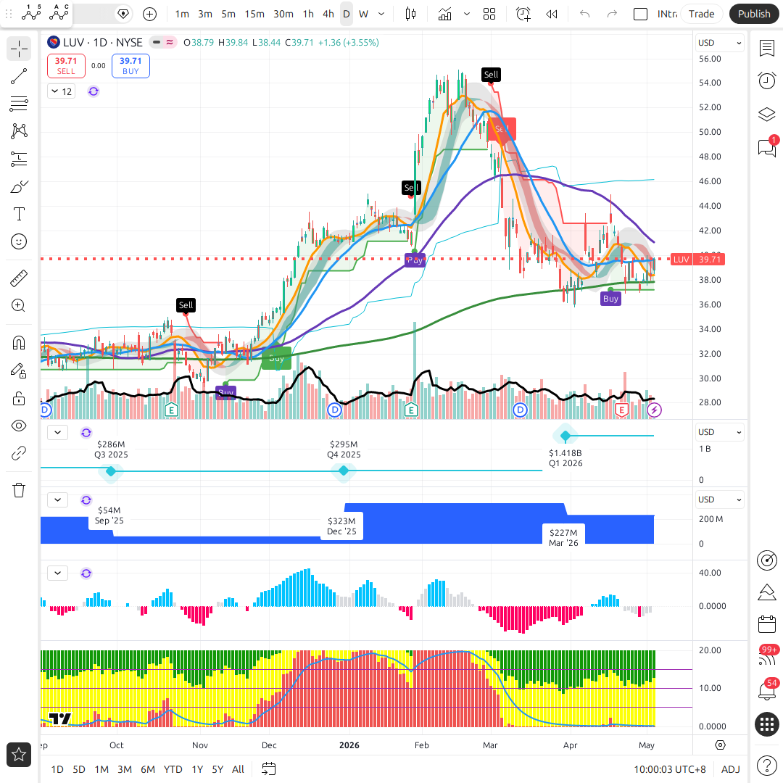The height and width of the screenshot is (783, 783).
Task: Open chart time zone 10:00:03 UTC+8
Action: point(670,769)
